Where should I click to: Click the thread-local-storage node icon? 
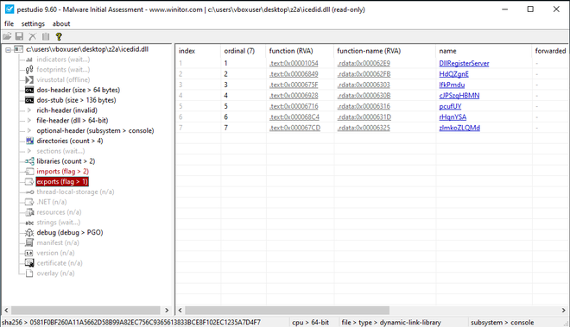29,192
